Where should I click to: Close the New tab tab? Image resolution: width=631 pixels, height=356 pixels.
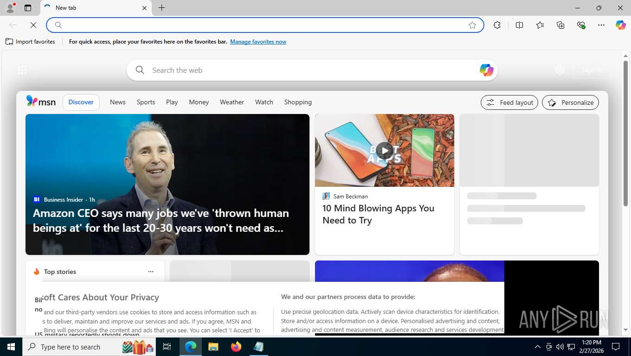click(144, 8)
